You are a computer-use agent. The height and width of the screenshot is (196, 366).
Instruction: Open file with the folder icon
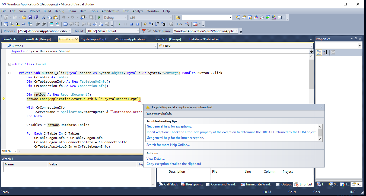tap(24, 17)
